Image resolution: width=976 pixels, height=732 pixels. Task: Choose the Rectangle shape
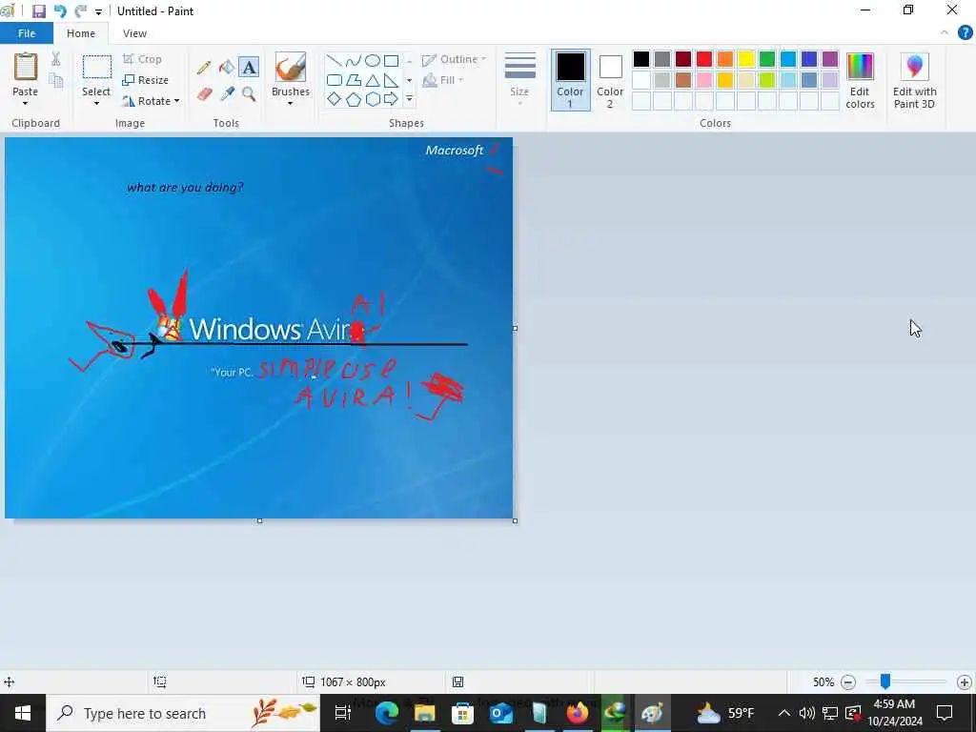[x=391, y=60]
